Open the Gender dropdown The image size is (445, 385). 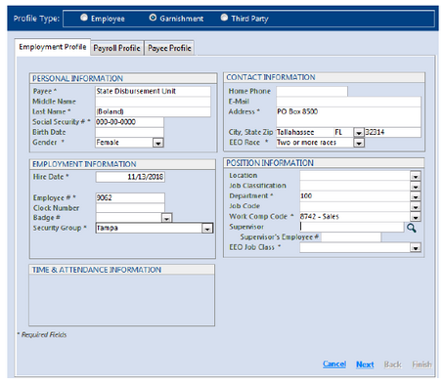158,143
